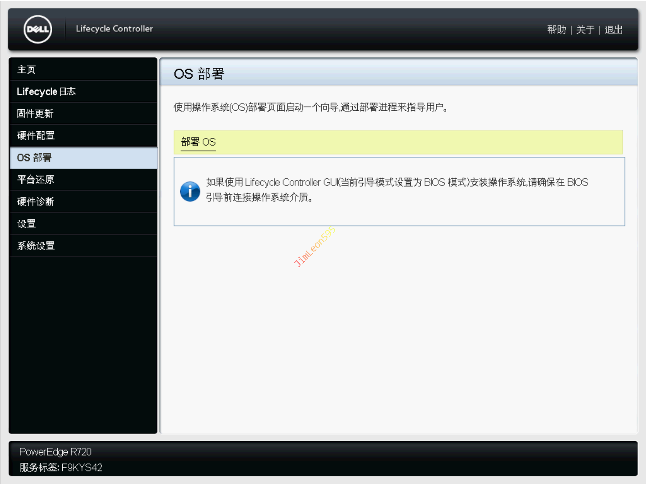Select 固件更新 in the sidebar
The image size is (646, 484).
pos(35,114)
